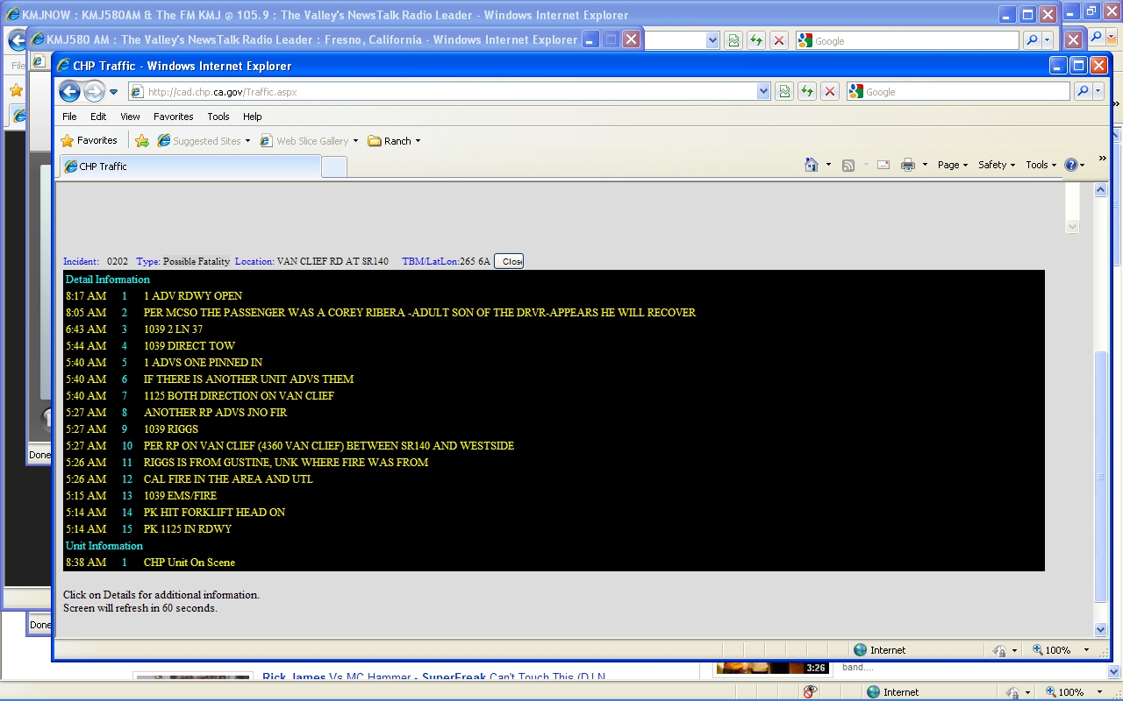Viewport: 1123px width, 701px height.
Task: Click the CHP page vertical scrollbar thumb
Action: (x=1101, y=476)
